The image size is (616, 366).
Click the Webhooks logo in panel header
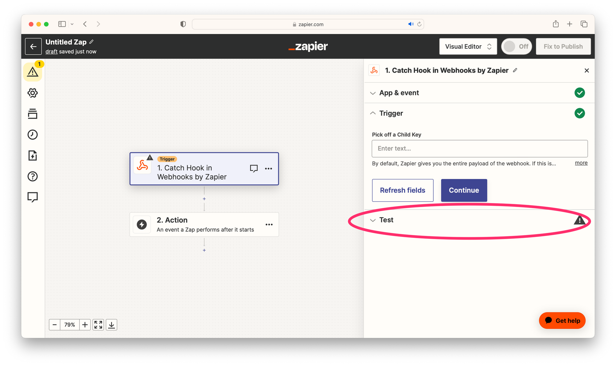click(374, 70)
